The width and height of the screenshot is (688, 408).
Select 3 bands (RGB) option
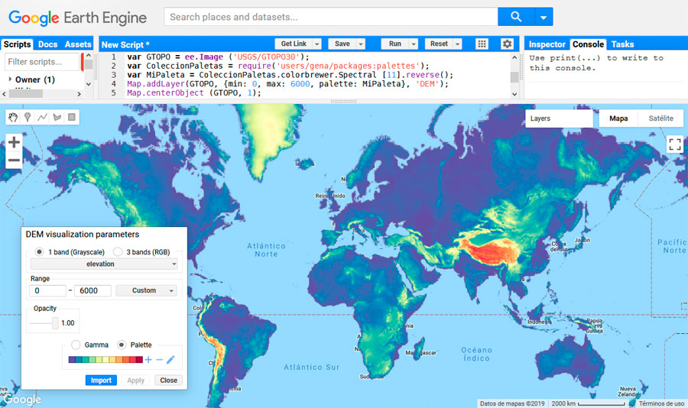pos(118,252)
